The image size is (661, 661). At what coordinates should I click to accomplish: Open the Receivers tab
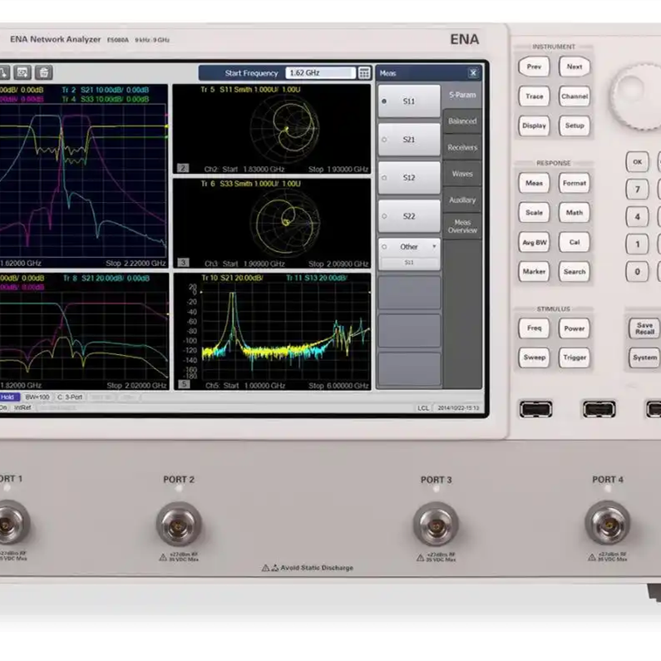462,147
